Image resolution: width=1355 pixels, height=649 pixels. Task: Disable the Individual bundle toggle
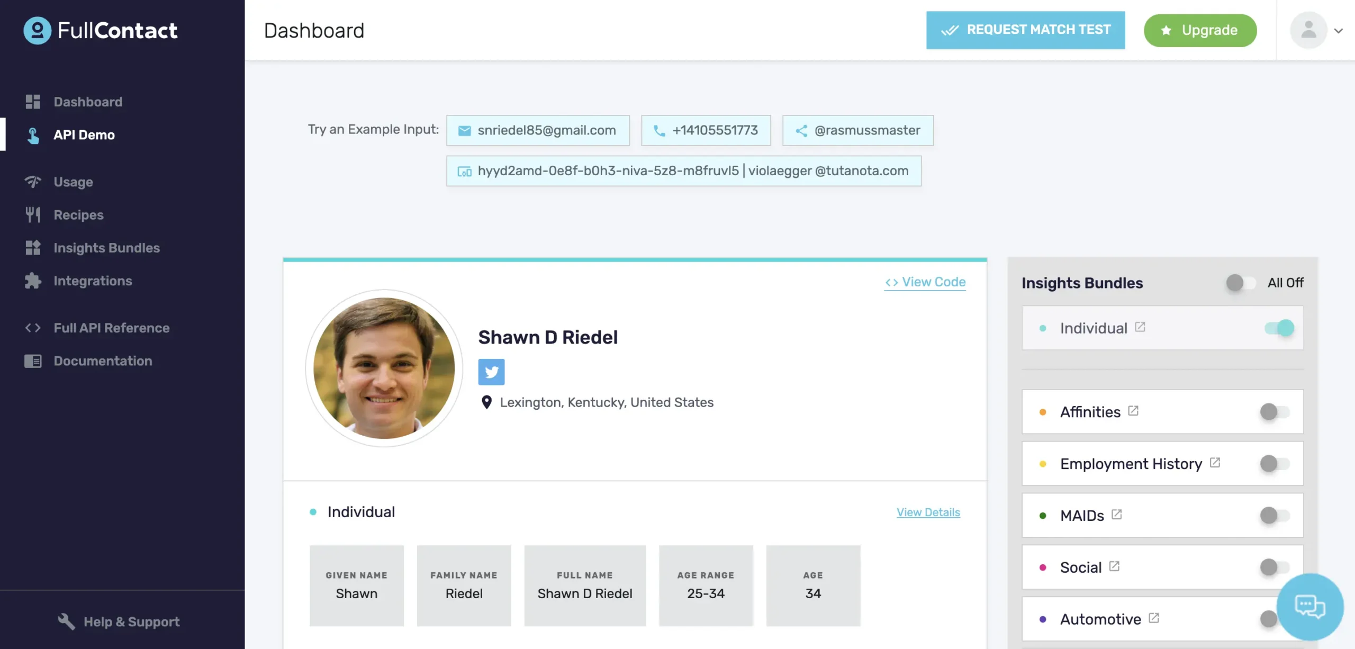(x=1279, y=328)
